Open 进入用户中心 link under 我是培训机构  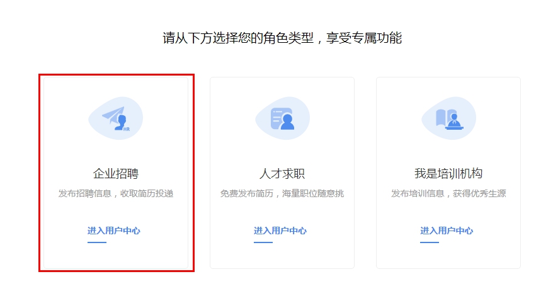[x=447, y=231]
